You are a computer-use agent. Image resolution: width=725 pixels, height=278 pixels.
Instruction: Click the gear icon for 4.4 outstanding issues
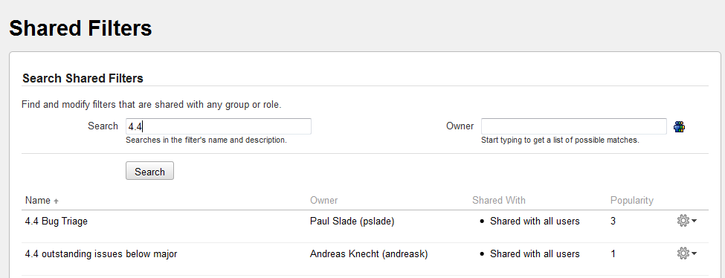(683, 253)
